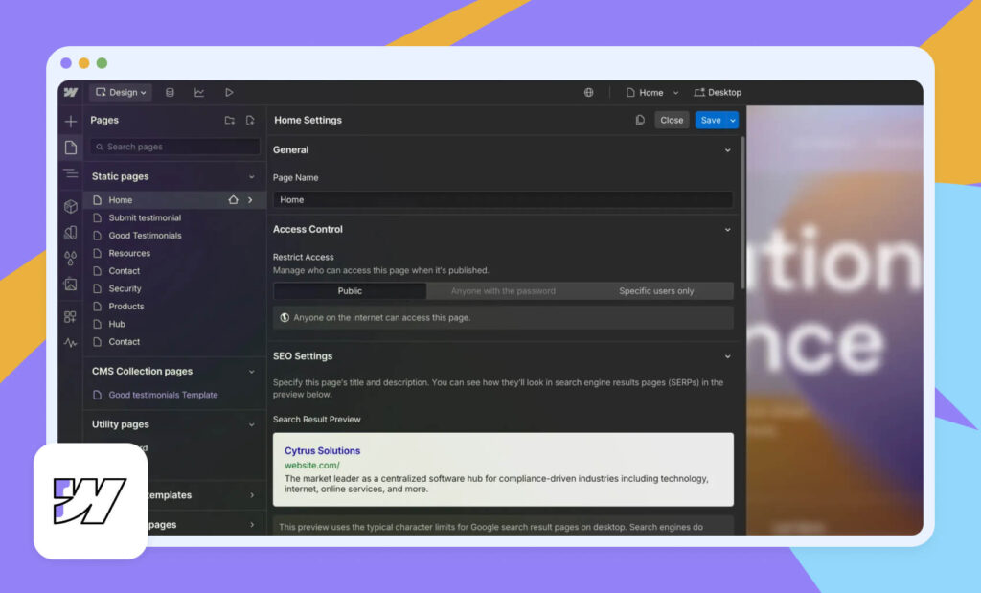The width and height of the screenshot is (981, 593).
Task: Select the Security page
Action: point(125,289)
